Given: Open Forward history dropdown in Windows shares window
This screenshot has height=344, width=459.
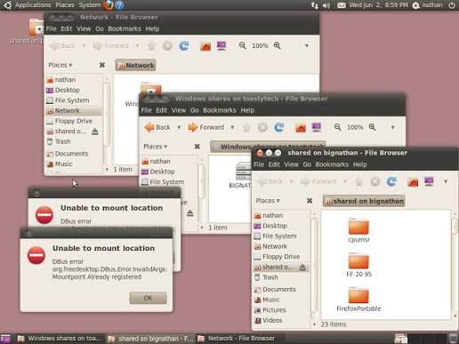Looking at the screenshot, I should (232, 127).
